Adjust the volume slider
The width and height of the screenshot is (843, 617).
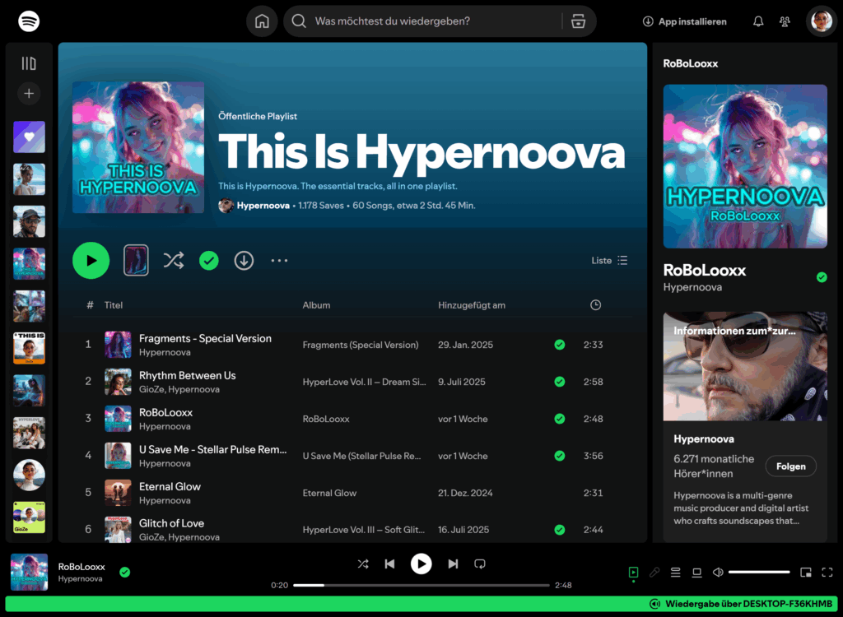click(758, 573)
